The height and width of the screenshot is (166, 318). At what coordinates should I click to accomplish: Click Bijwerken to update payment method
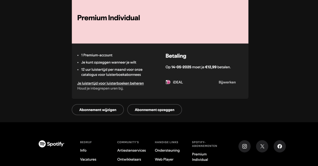click(x=227, y=82)
